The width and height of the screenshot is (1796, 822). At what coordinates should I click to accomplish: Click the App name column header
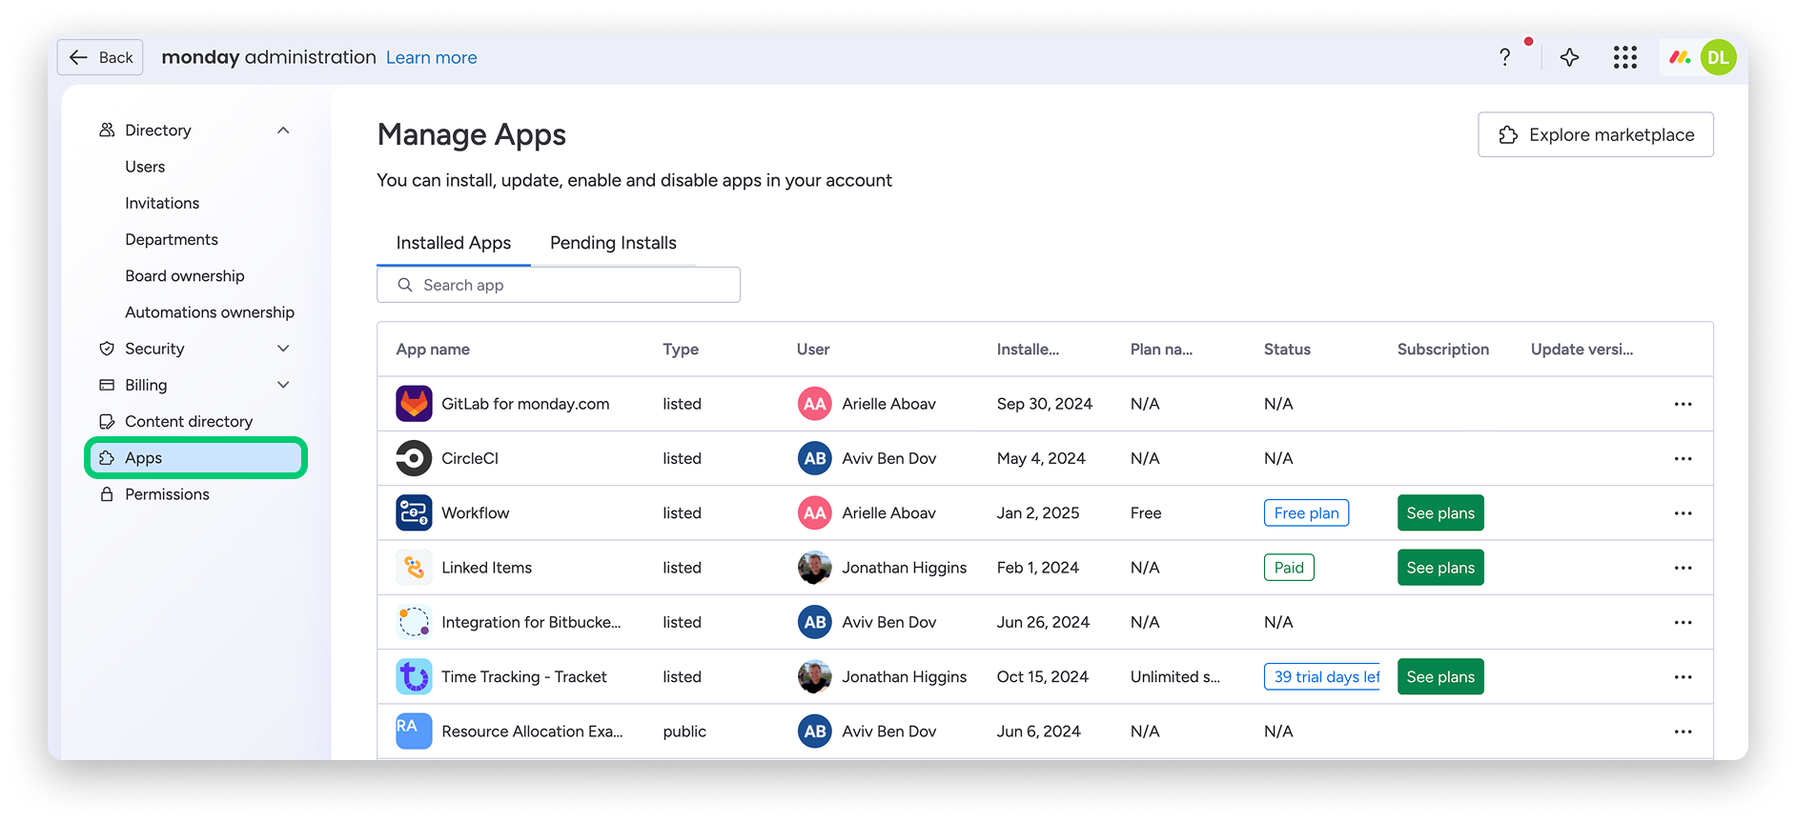coord(433,350)
